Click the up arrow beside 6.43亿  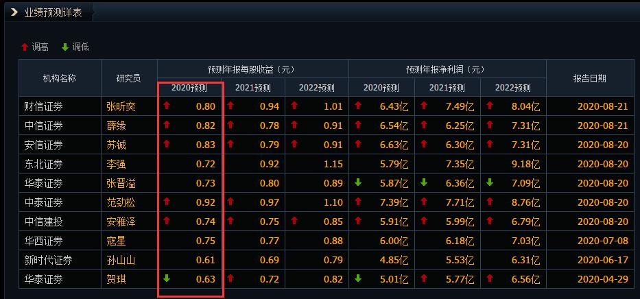tap(358, 106)
